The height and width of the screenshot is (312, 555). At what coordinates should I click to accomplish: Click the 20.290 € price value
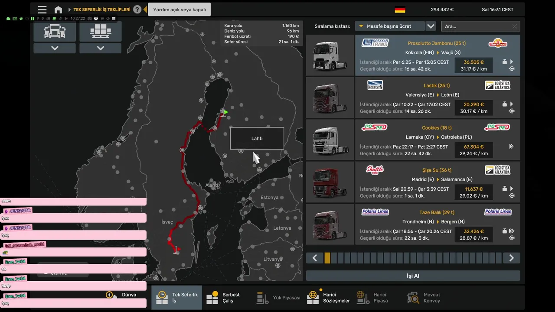pyautogui.click(x=473, y=104)
